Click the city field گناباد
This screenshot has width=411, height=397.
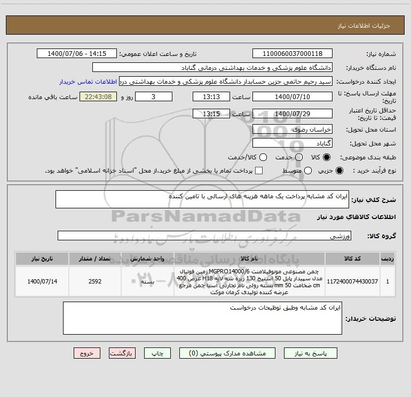pos(293,143)
